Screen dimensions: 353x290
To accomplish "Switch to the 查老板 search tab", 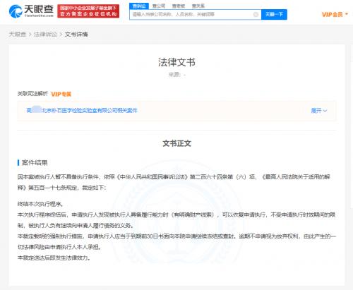I will (x=179, y=6).
